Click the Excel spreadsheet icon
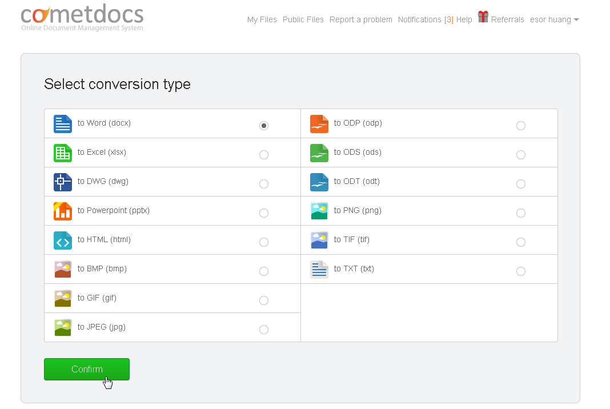The height and width of the screenshot is (409, 610). tap(62, 153)
